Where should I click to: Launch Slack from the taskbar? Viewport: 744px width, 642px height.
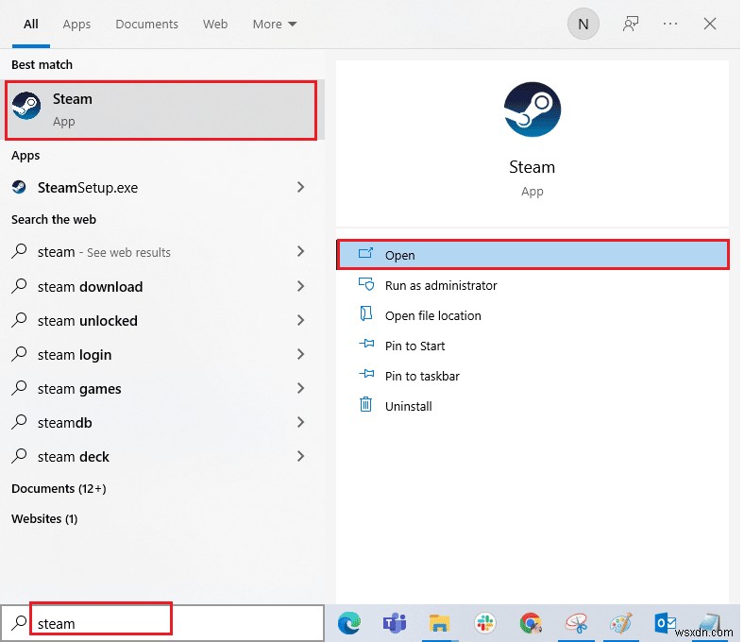(485, 622)
